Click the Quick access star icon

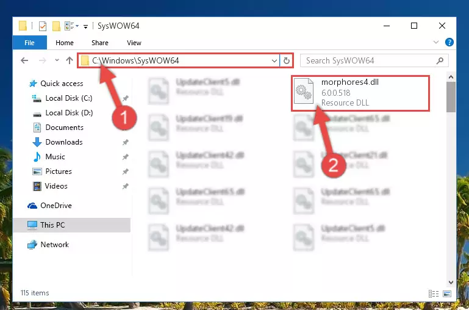(x=33, y=84)
